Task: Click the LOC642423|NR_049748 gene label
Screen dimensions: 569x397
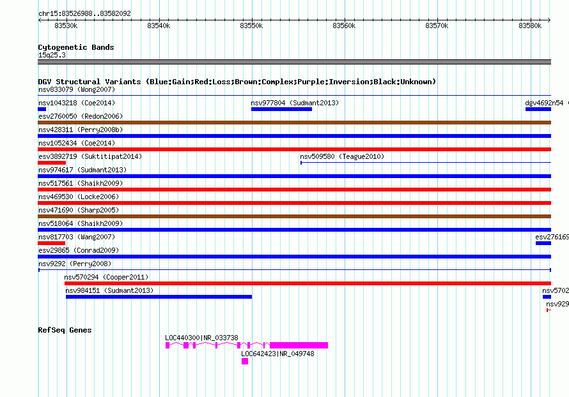Action: click(x=277, y=354)
